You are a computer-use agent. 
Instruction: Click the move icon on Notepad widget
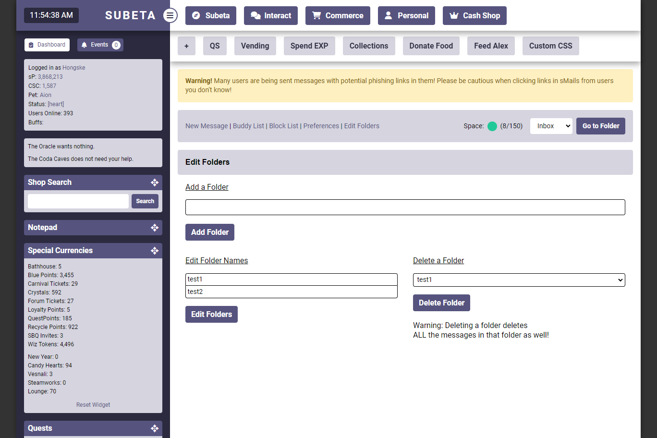[x=155, y=228]
